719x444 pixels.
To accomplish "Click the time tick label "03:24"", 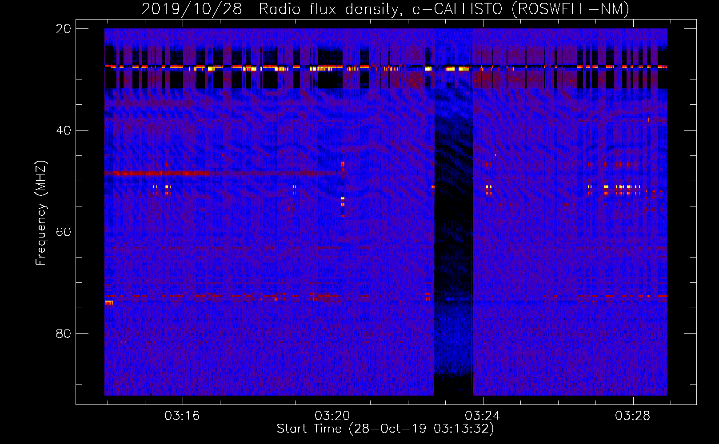I will [483, 416].
